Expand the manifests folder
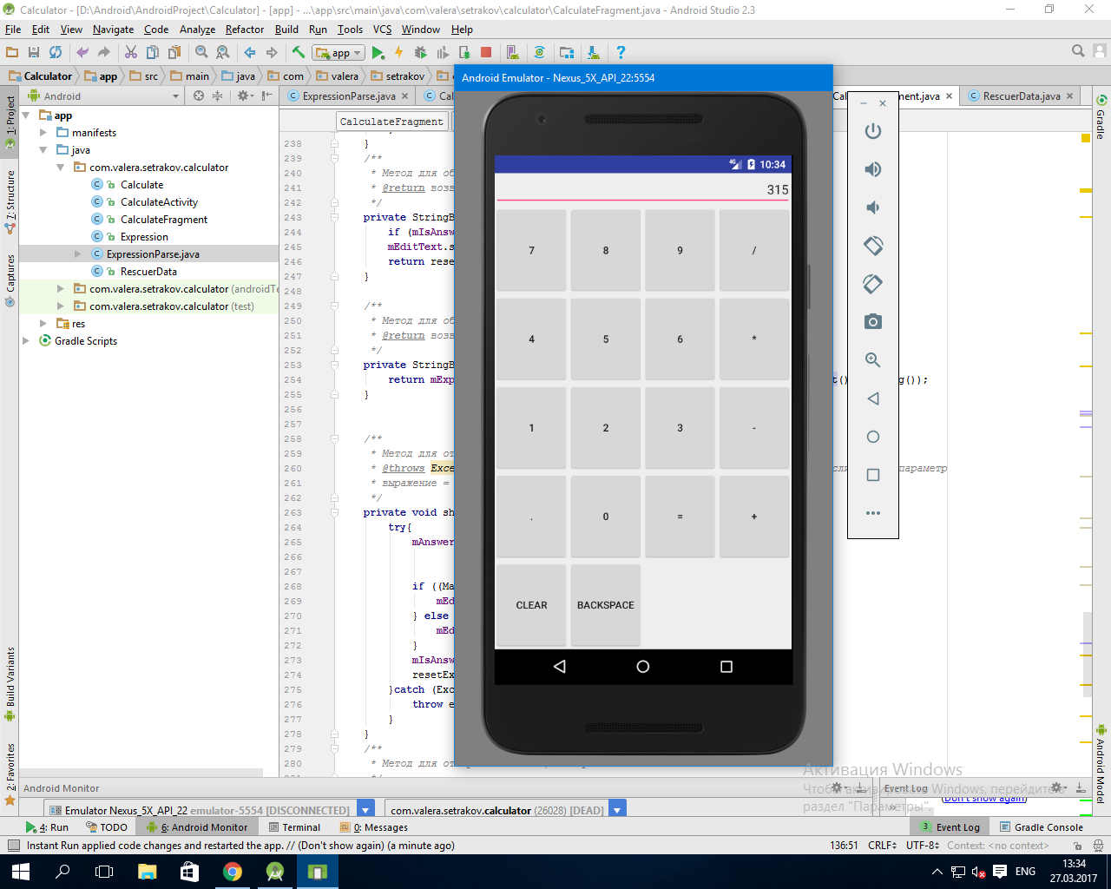This screenshot has height=889, width=1111. click(x=43, y=133)
